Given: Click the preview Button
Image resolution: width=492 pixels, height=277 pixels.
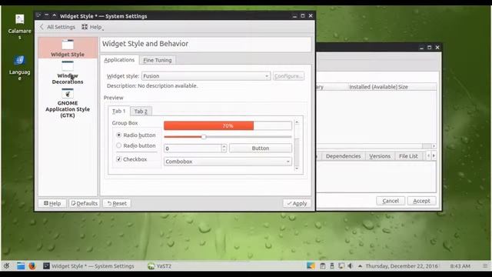Looking at the screenshot, I should click(x=261, y=149).
